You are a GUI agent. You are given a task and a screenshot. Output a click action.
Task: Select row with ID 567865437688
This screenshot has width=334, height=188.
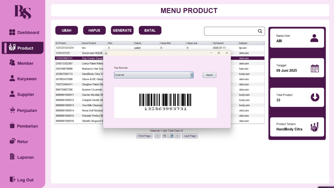click(79, 79)
